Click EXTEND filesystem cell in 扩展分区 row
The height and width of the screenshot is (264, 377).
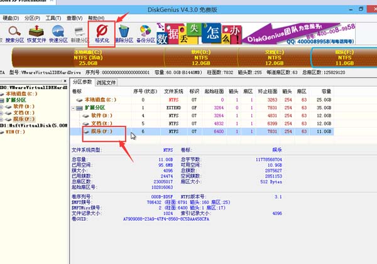point(173,107)
